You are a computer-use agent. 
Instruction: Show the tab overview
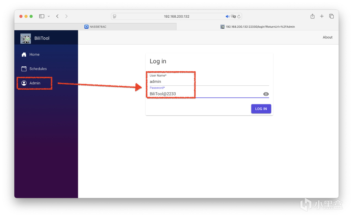tap(331, 16)
